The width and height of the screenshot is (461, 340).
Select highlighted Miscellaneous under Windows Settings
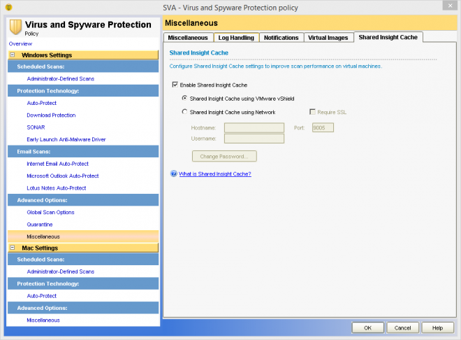pos(83,236)
